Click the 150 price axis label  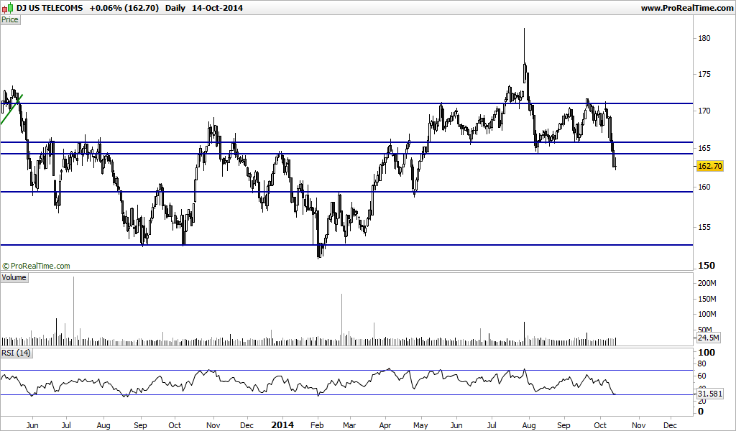coord(707,266)
